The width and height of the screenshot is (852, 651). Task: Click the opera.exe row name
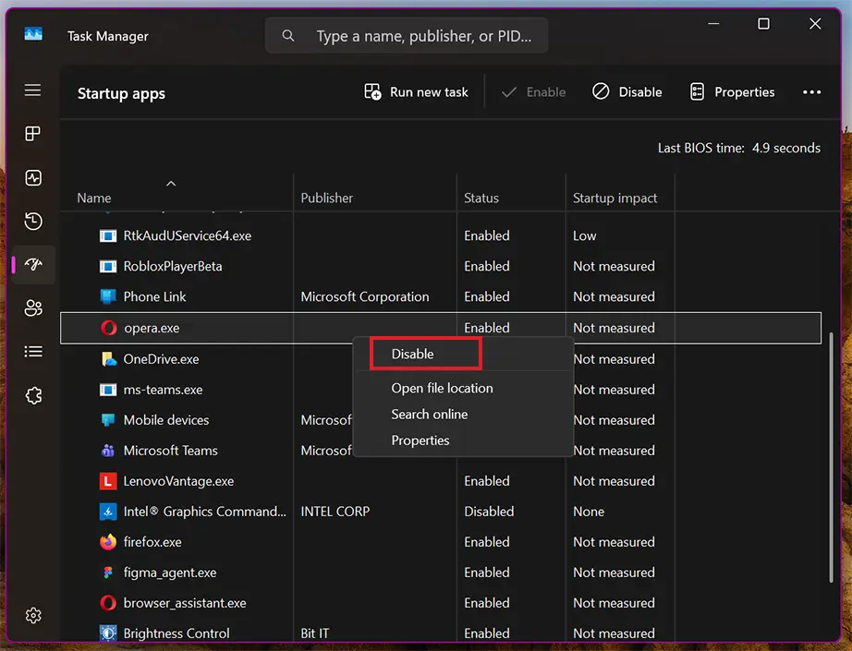click(x=152, y=328)
